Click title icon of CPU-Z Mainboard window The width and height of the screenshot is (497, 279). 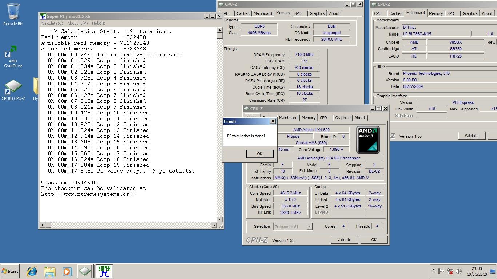click(x=374, y=4)
